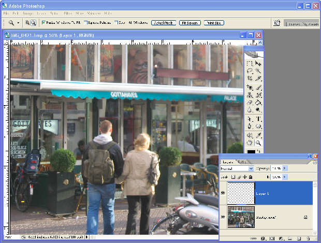
Task: Select the Brush tool
Action: [x=258, y=88]
